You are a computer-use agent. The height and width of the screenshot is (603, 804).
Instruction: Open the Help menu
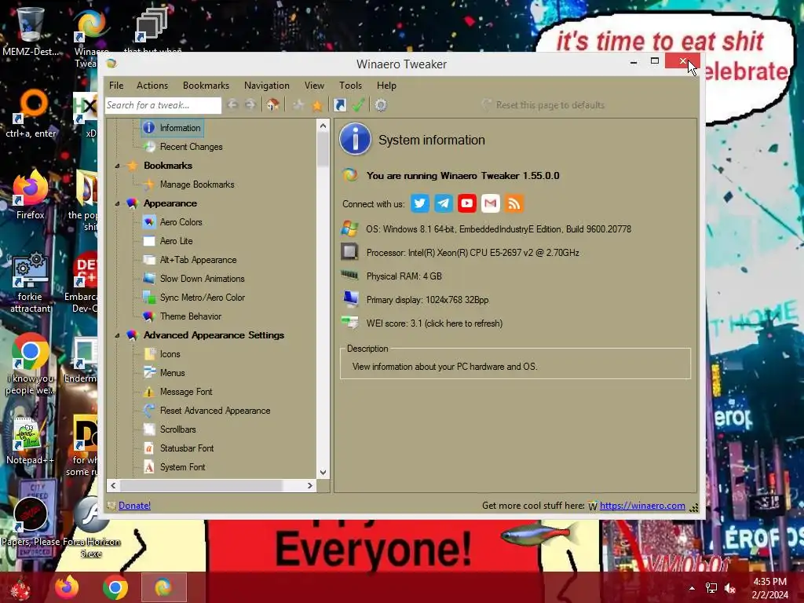(386, 86)
